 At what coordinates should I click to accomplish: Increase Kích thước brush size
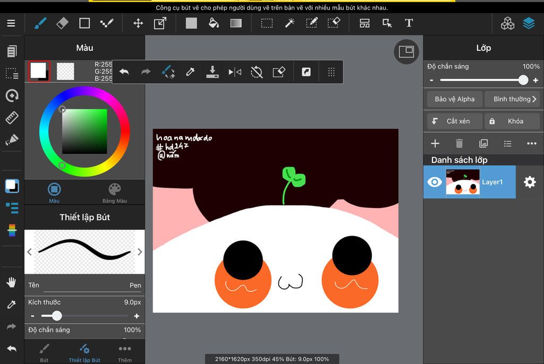pos(137,316)
